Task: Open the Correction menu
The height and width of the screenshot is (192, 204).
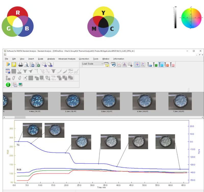Action: tap(84, 59)
